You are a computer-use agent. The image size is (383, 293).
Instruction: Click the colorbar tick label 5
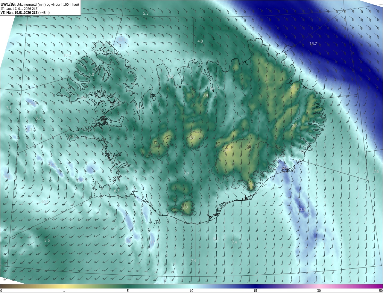pyautogui.click(x=128, y=291)
